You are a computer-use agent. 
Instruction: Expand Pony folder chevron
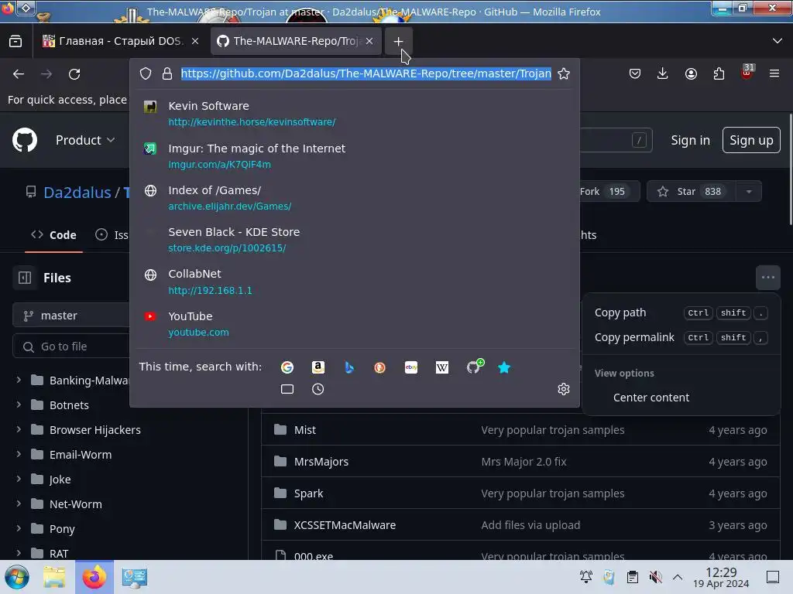tap(19, 527)
